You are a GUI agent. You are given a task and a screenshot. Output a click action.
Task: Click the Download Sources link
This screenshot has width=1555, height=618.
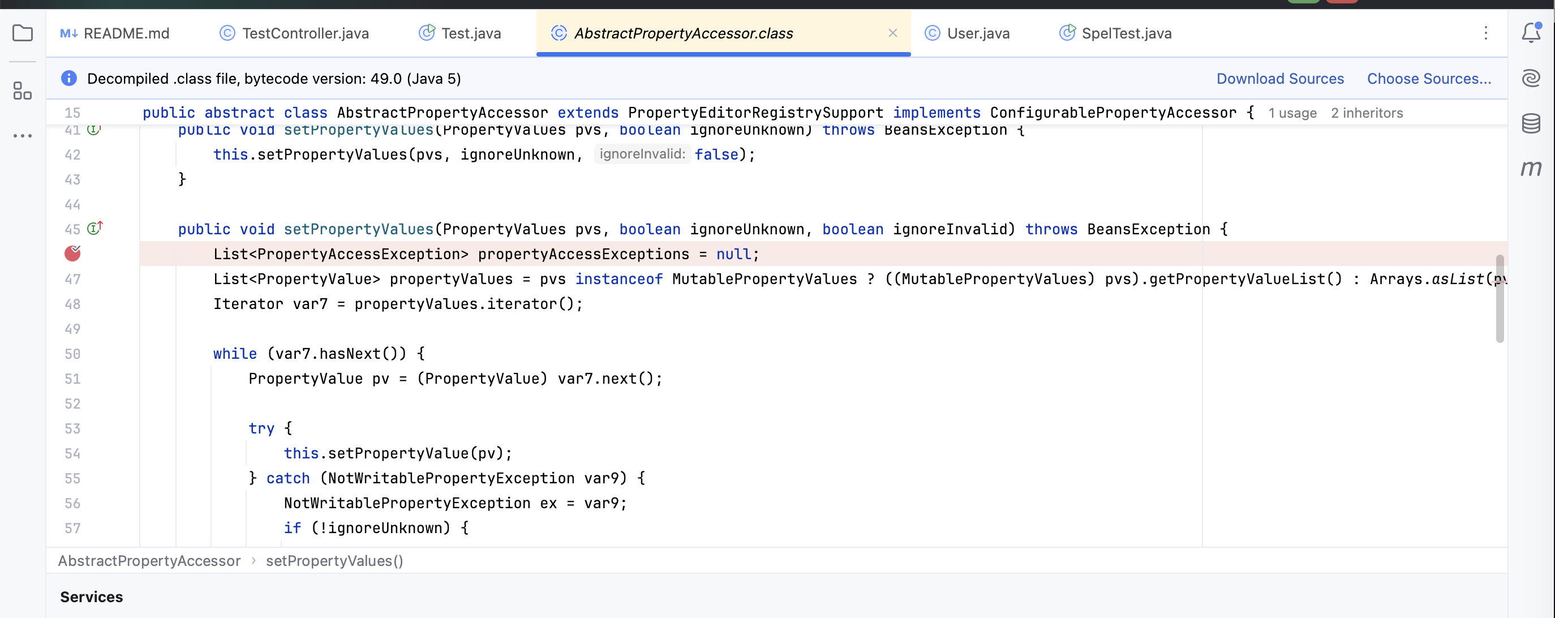1280,79
